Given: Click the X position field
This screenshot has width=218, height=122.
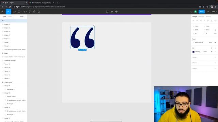Looking at the screenshot, I should 197,26.
